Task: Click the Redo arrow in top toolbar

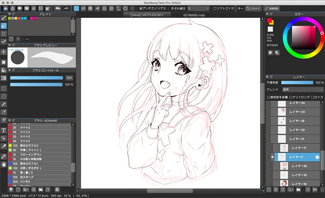Action: [x=66, y=8]
